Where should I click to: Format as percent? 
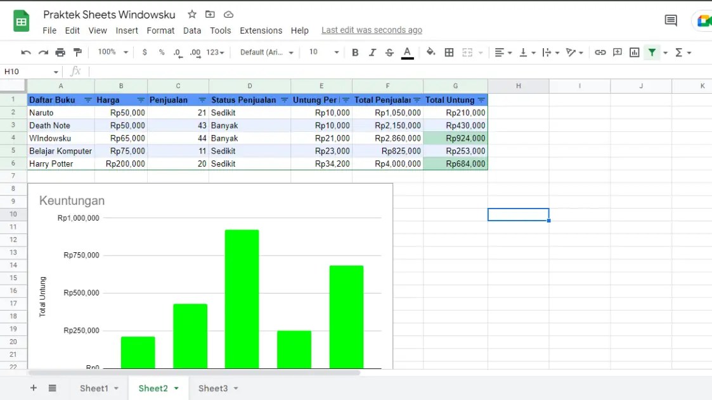pos(162,52)
